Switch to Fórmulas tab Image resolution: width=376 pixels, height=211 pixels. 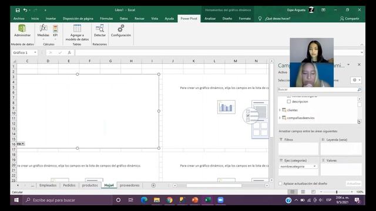point(106,18)
